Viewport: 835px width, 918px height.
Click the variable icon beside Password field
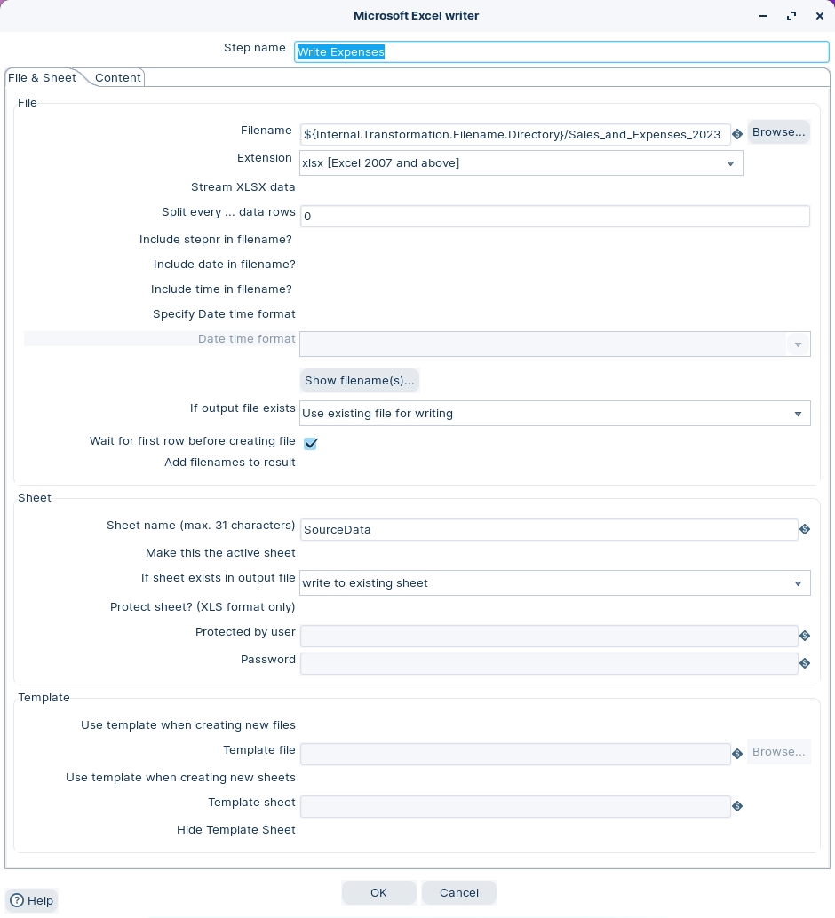pyautogui.click(x=804, y=663)
